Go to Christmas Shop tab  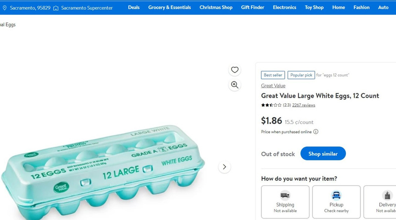[x=216, y=7]
